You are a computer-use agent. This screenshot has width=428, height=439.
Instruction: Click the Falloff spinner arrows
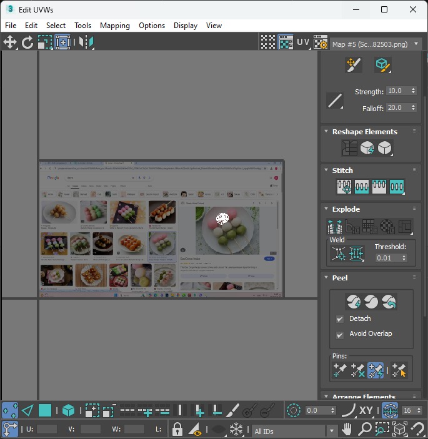point(414,107)
